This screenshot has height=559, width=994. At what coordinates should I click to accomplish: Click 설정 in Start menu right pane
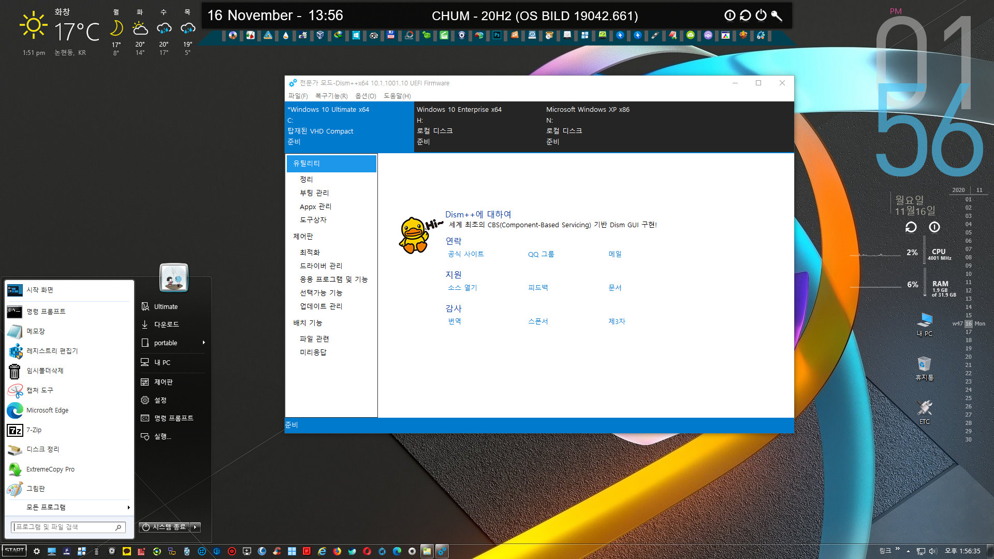coord(173,400)
